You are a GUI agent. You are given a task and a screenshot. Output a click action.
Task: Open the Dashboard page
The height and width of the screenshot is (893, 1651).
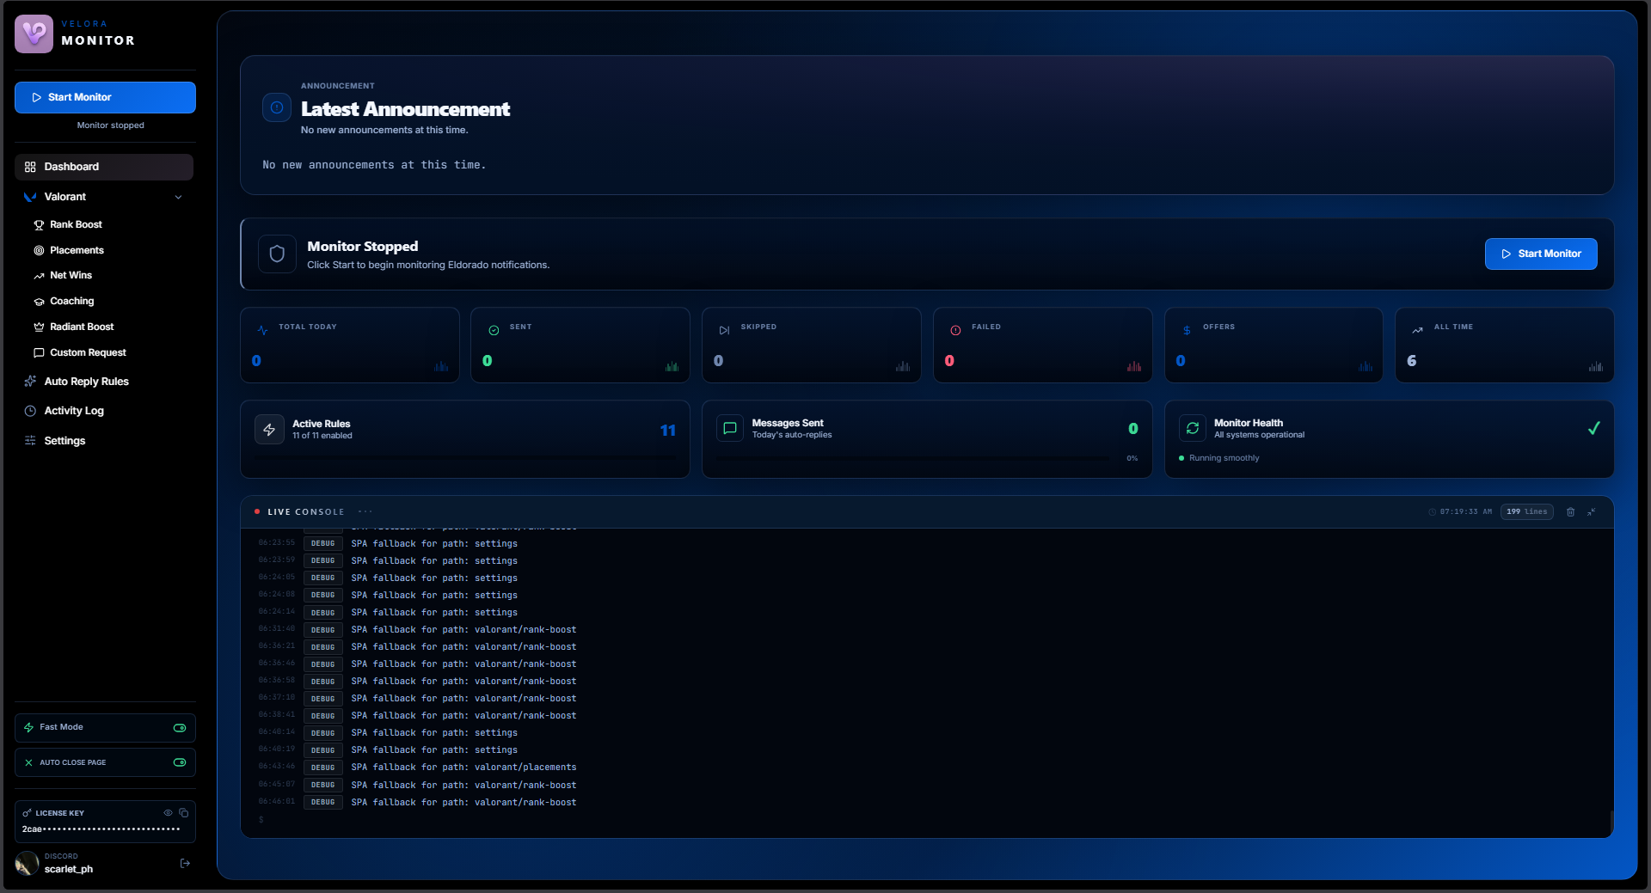coord(104,167)
